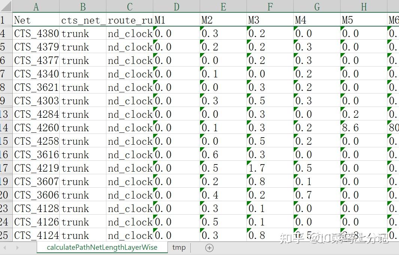
Task: Select column H header
Action: tap(363, 6)
